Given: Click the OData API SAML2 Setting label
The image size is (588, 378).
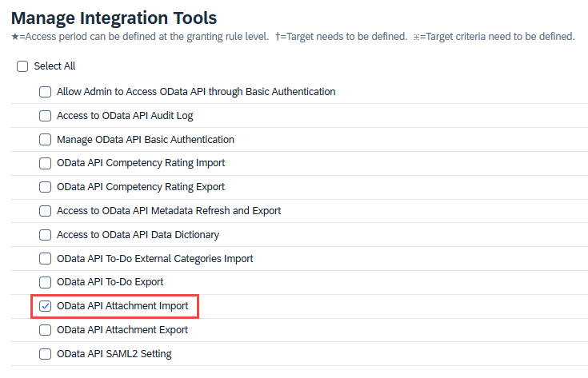Looking at the screenshot, I should [x=114, y=354].
